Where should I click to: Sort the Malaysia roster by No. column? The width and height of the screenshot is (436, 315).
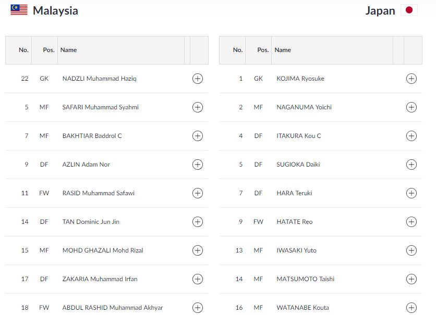coord(23,50)
